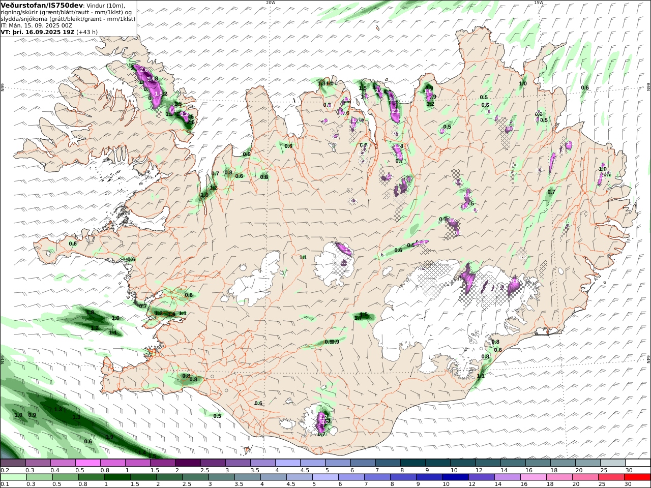Click dark teal upper swatch starting at 8
Image resolution: width=651 pixels, height=488 pixels.
(412, 463)
